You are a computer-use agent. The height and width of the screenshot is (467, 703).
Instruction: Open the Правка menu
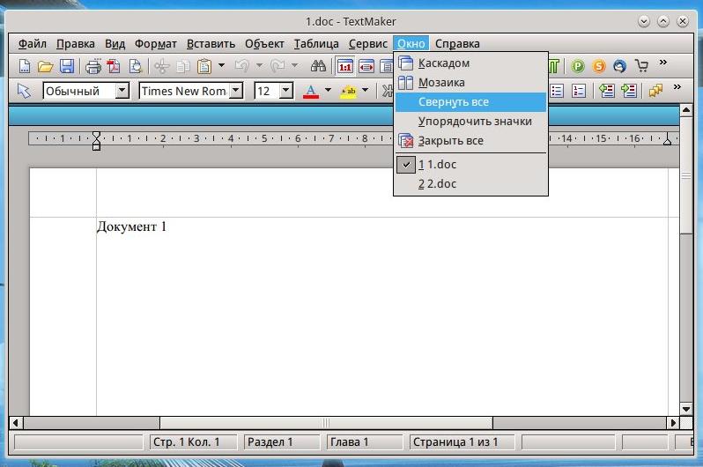[76, 43]
